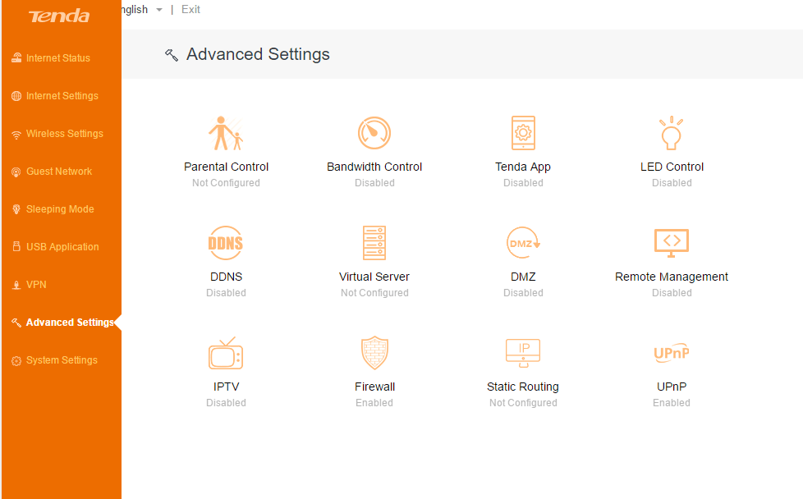Click the Firewall shield icon

click(x=374, y=353)
